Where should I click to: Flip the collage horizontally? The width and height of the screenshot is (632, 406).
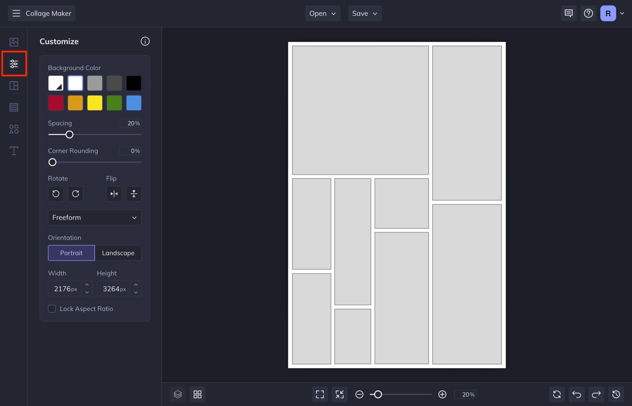pos(114,194)
